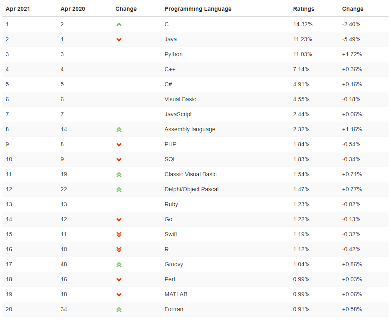Click the red down arrow beside Java
Image resolution: width=391 pixels, height=320 pixels.
pyautogui.click(x=119, y=40)
